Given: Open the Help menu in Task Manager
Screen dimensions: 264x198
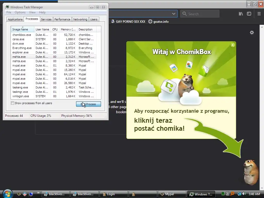Looking at the screenshot, I should tap(42, 12).
